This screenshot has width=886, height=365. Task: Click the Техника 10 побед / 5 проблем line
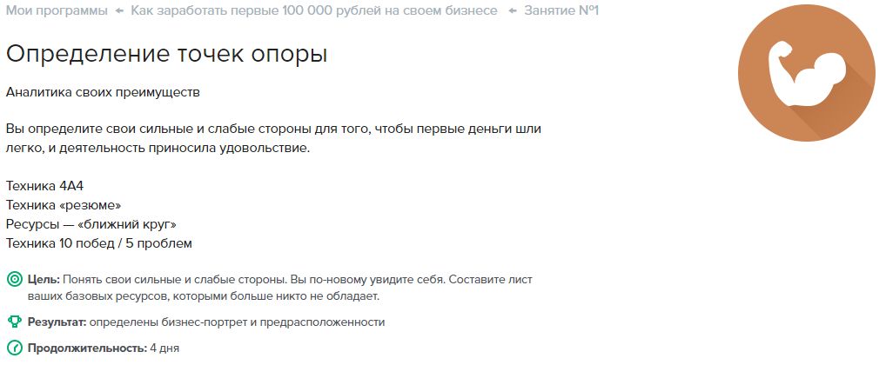(99, 243)
